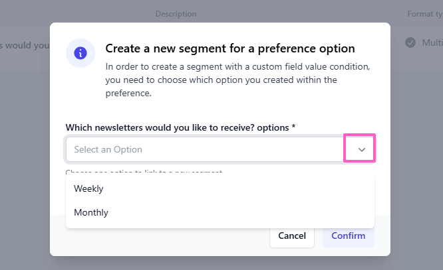Choose Weekly from the dropdown list
The height and width of the screenshot is (270, 443).
88,188
